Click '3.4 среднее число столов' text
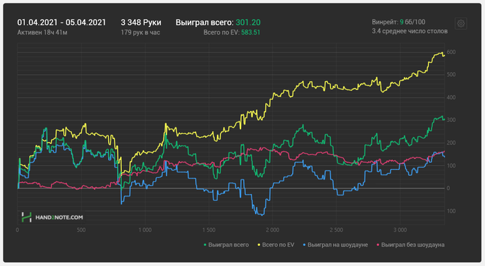Screen dimensions: 485x266 (409, 31)
